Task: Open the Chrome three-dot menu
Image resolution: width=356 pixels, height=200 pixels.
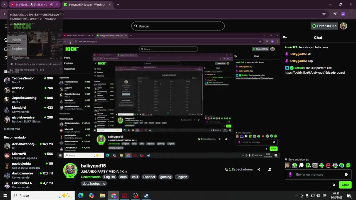Action: click(351, 14)
